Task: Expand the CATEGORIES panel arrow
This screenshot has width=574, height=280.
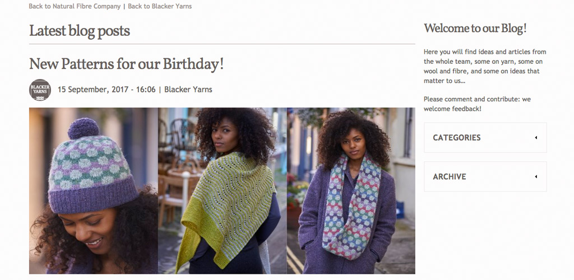Action: click(x=536, y=138)
